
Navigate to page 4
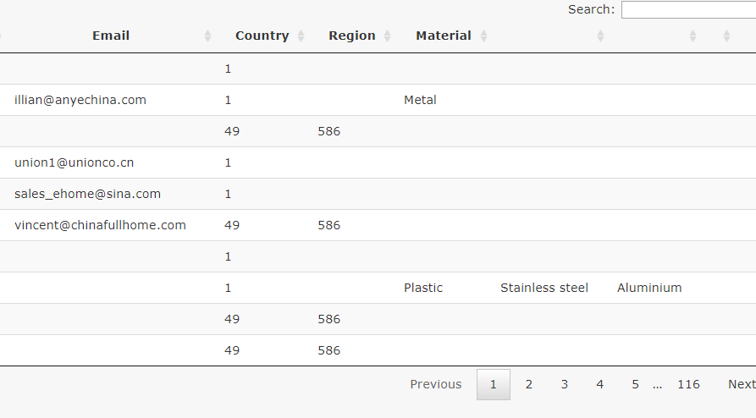600,384
